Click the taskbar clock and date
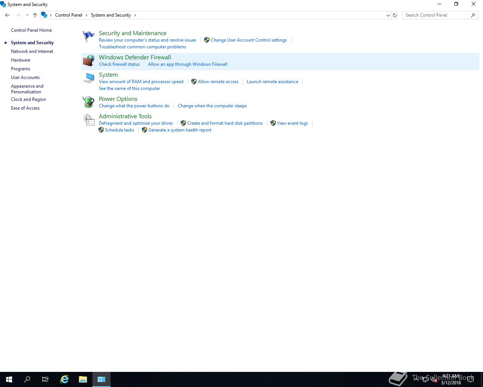This screenshot has width=483, height=387. [x=451, y=379]
